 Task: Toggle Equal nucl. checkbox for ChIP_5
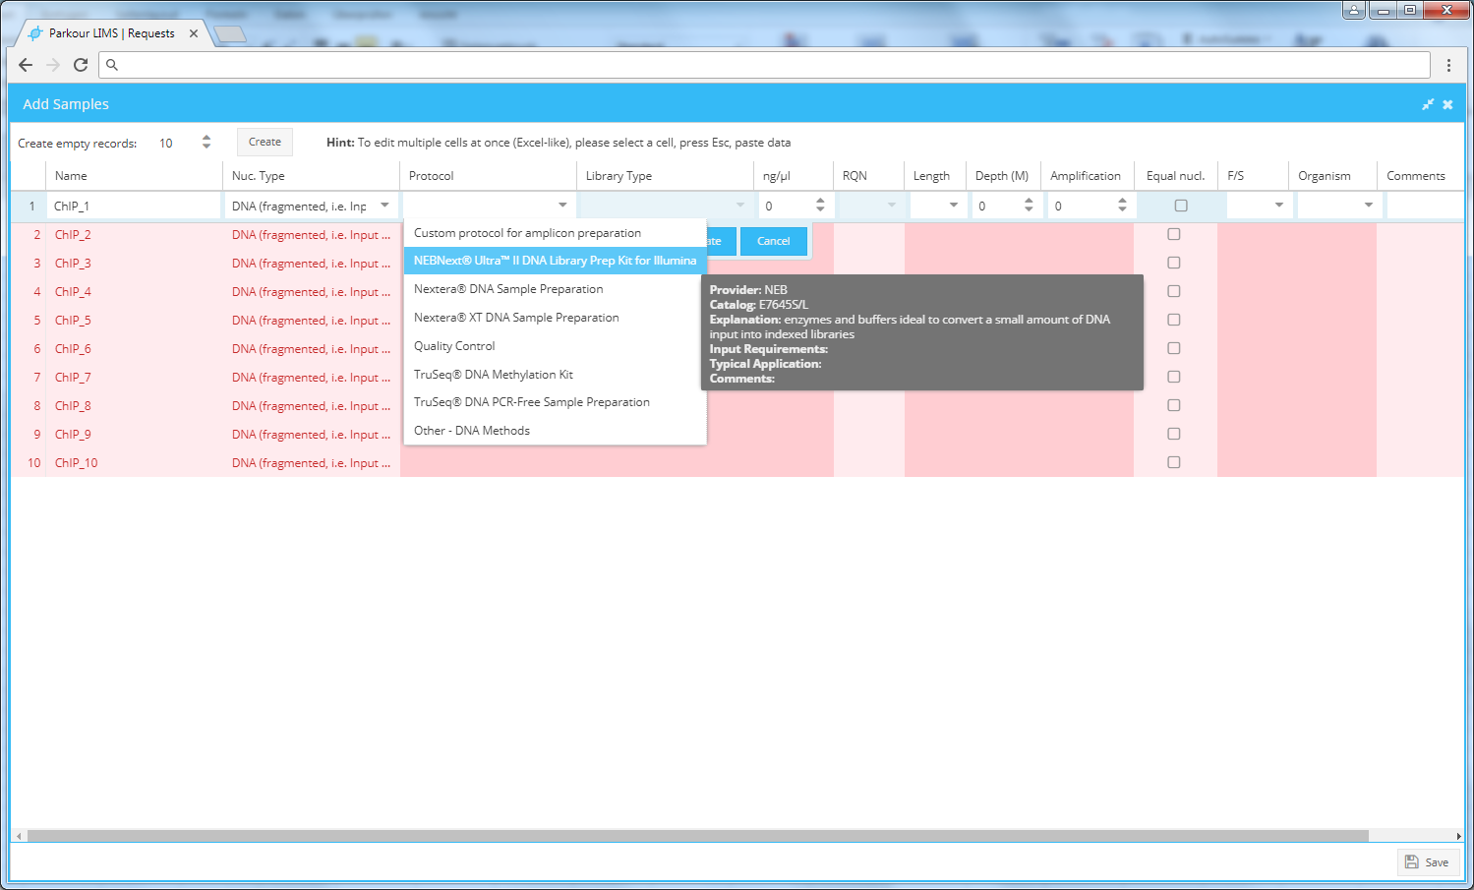[1174, 320]
